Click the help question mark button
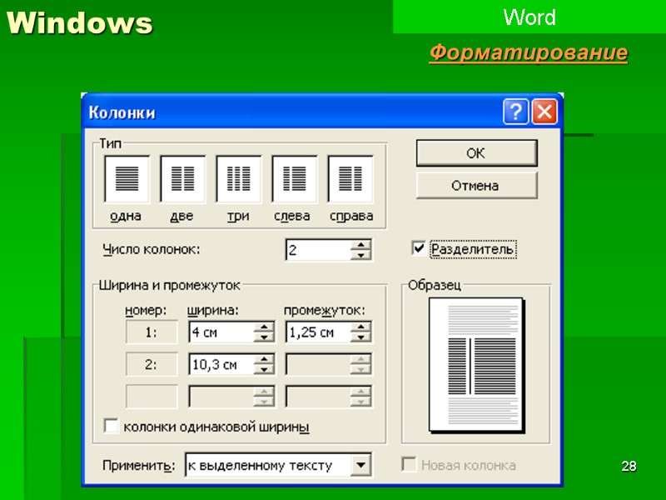The width and height of the screenshot is (666, 500). coord(515,112)
